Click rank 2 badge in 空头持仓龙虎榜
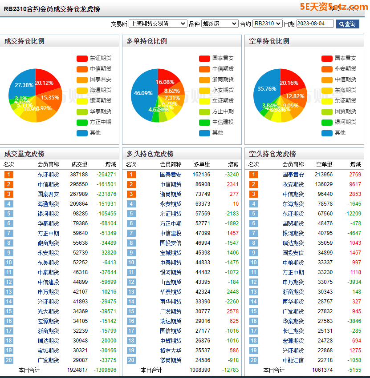 (254, 184)
